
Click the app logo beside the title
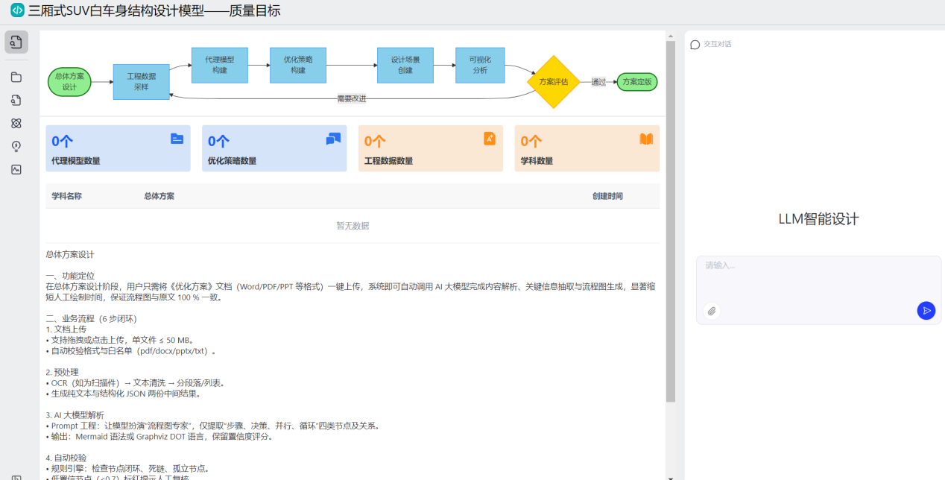[x=17, y=11]
